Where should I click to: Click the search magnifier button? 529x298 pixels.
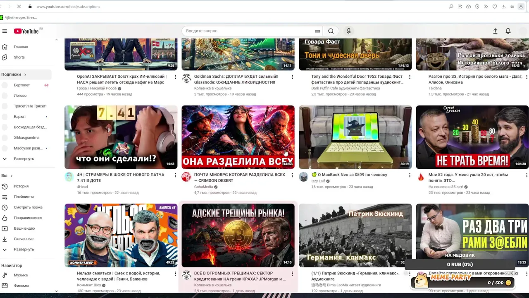tap(331, 31)
